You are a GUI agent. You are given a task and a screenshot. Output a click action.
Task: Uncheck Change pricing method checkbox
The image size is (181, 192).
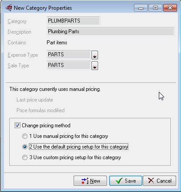point(17,125)
